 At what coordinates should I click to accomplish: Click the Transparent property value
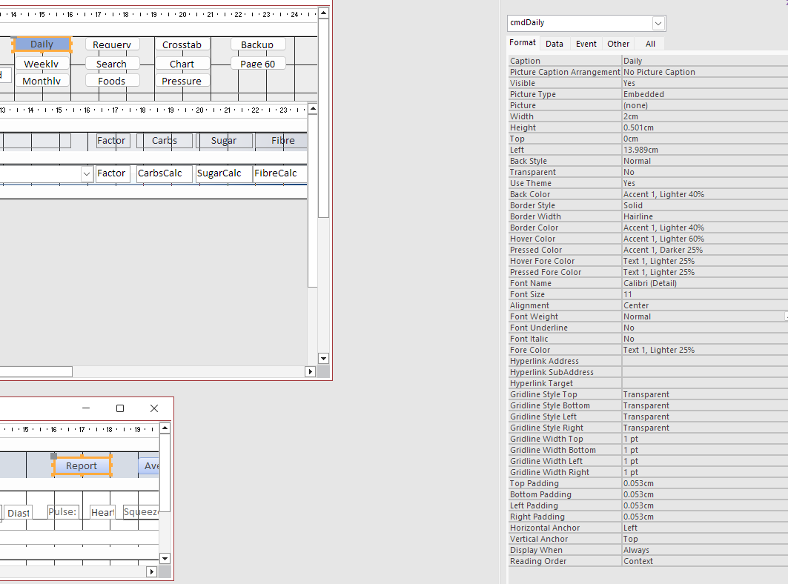(704, 172)
